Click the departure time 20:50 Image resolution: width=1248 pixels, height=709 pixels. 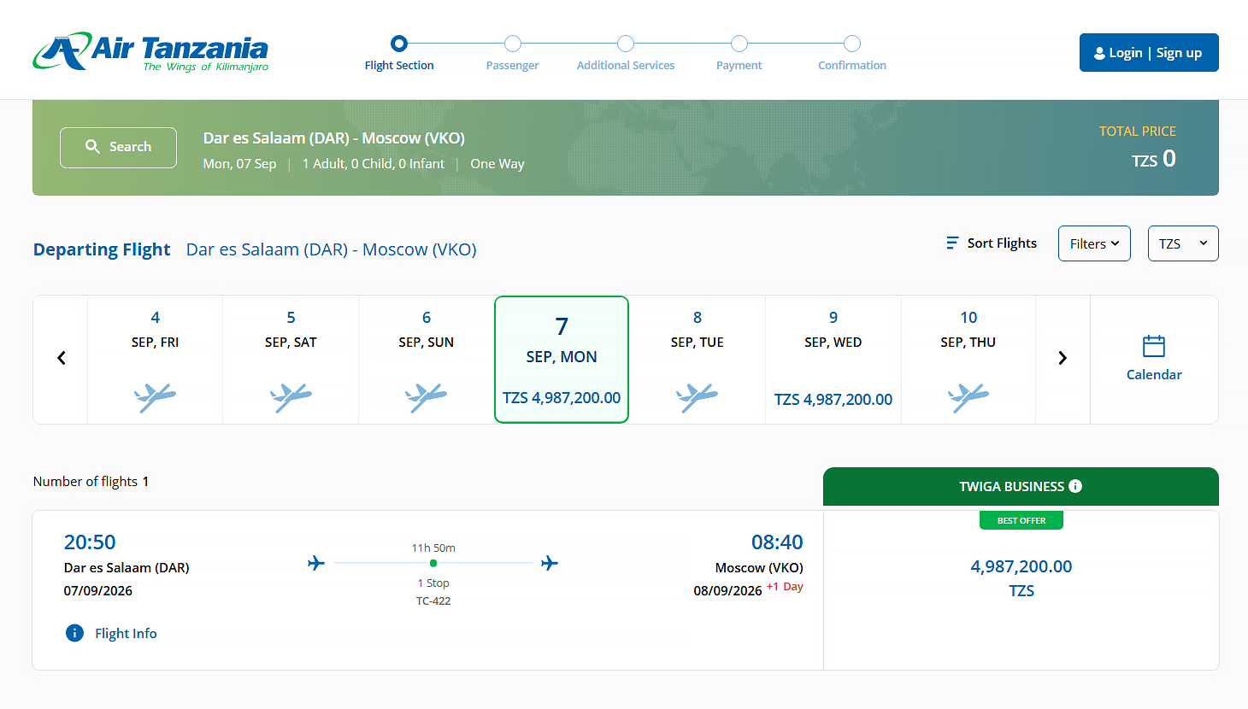tap(90, 542)
